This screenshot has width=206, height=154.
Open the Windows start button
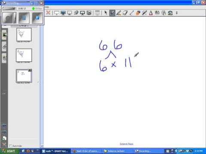pos(9,151)
